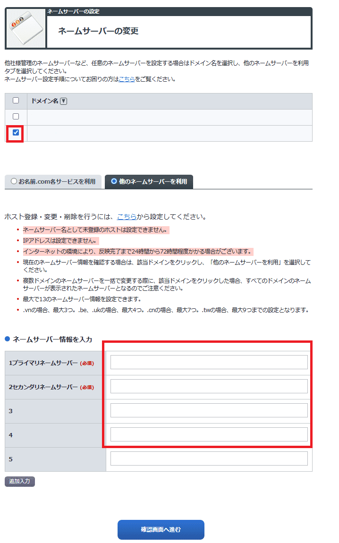Focus nameserver input field number 4
Image resolution: width=339 pixels, height=543 pixels.
coord(209,434)
